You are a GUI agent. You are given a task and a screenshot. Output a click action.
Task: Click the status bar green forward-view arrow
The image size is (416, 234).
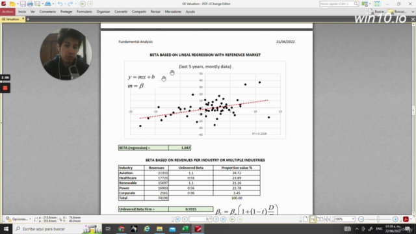(240, 219)
